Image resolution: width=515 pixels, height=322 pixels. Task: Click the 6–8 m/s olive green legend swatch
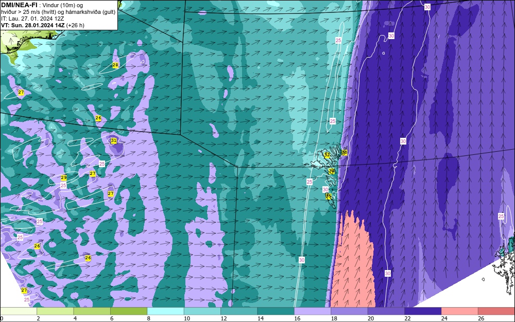coord(129,311)
